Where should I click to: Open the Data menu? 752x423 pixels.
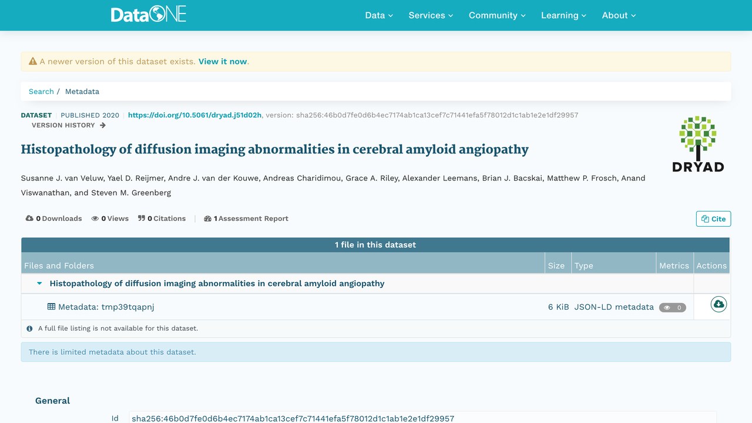[x=379, y=15]
